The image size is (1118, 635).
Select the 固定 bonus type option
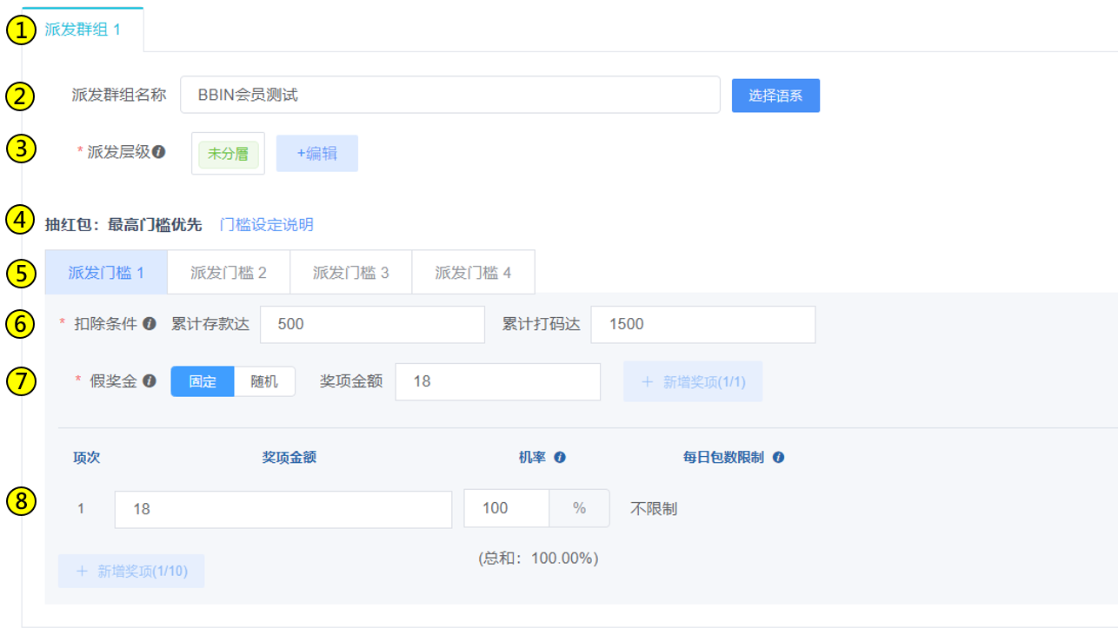203,381
